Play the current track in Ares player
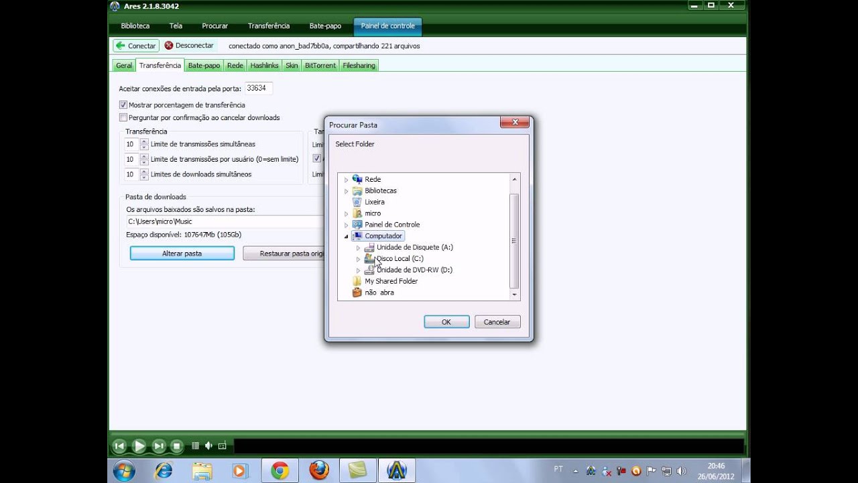The width and height of the screenshot is (858, 483). [139, 445]
